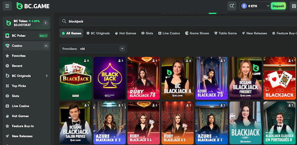Viewport: 297px width, 145px height.
Task: Click the Table Game tab icon
Action: coord(216,33)
